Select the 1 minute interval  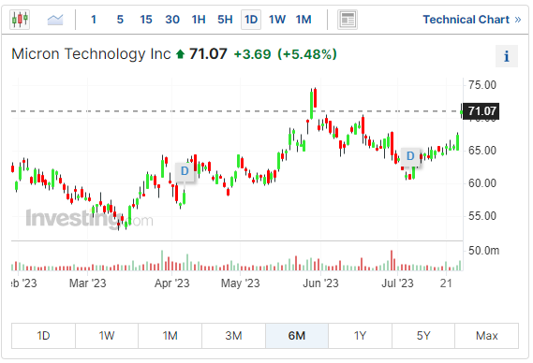click(x=94, y=20)
